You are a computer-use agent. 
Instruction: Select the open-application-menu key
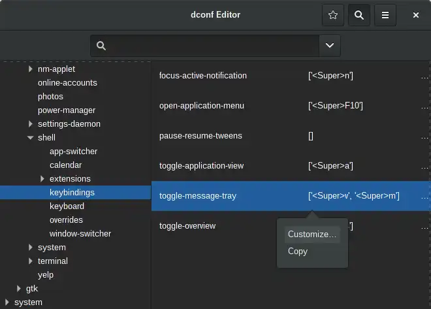tap(202, 106)
